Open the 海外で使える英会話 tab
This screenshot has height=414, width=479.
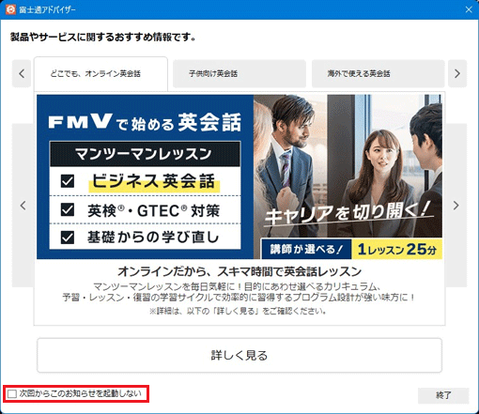point(378,74)
